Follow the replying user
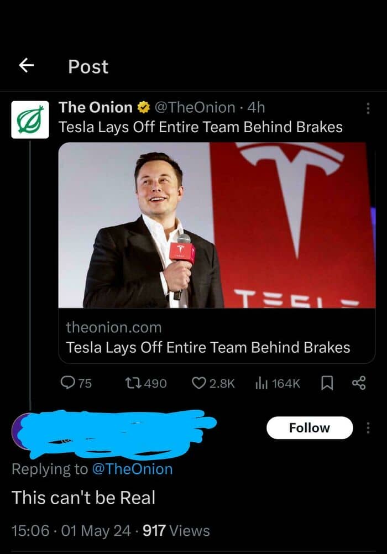 [309, 427]
